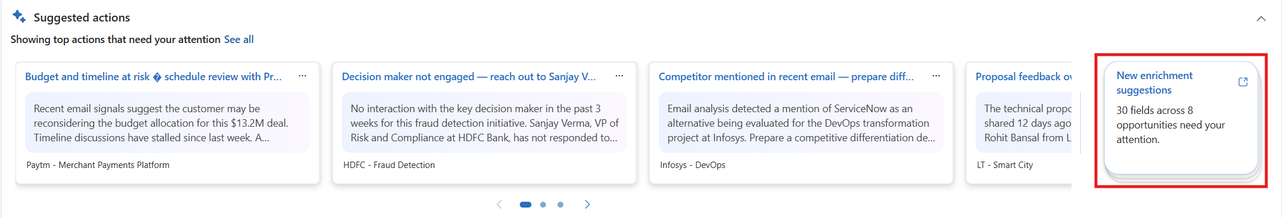Click 30 fields across 8 opportunities text
Image resolution: width=1282 pixels, height=218 pixels.
(x=1170, y=125)
